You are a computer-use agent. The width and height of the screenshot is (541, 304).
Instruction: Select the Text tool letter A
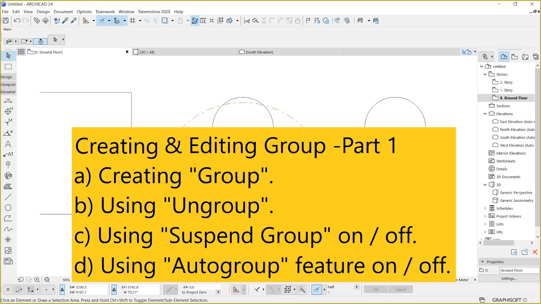[8, 144]
